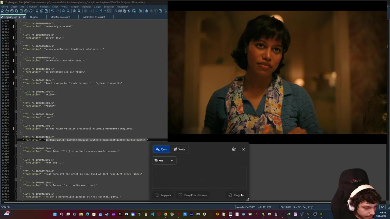Toggle show all characters pilcrow icon

pyautogui.click(x=101, y=11)
